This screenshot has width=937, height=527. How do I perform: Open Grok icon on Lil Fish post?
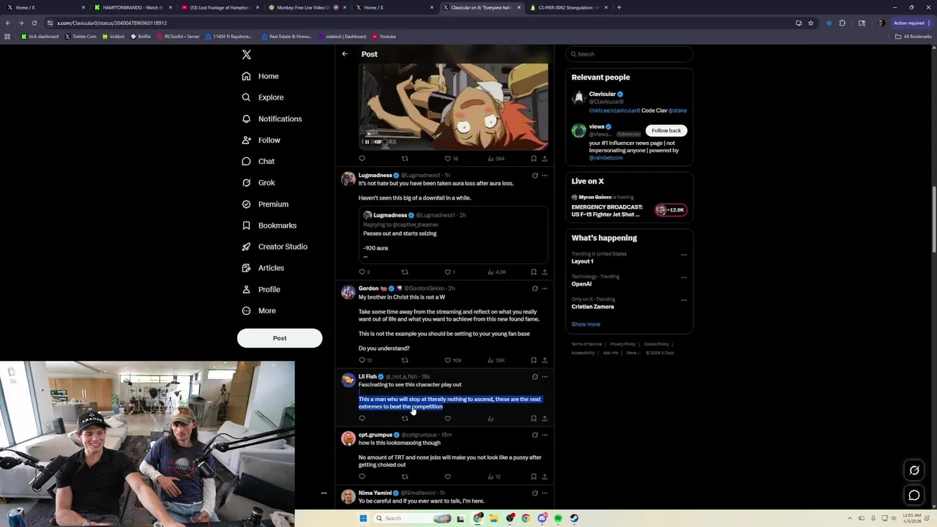pyautogui.click(x=534, y=377)
